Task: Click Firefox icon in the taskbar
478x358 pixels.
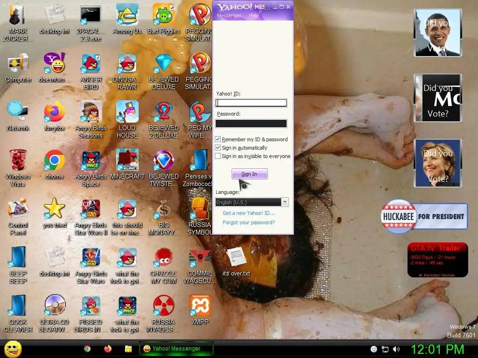Action: [x=108, y=349]
